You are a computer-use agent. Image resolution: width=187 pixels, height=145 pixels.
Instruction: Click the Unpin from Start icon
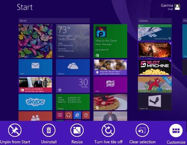point(15,130)
